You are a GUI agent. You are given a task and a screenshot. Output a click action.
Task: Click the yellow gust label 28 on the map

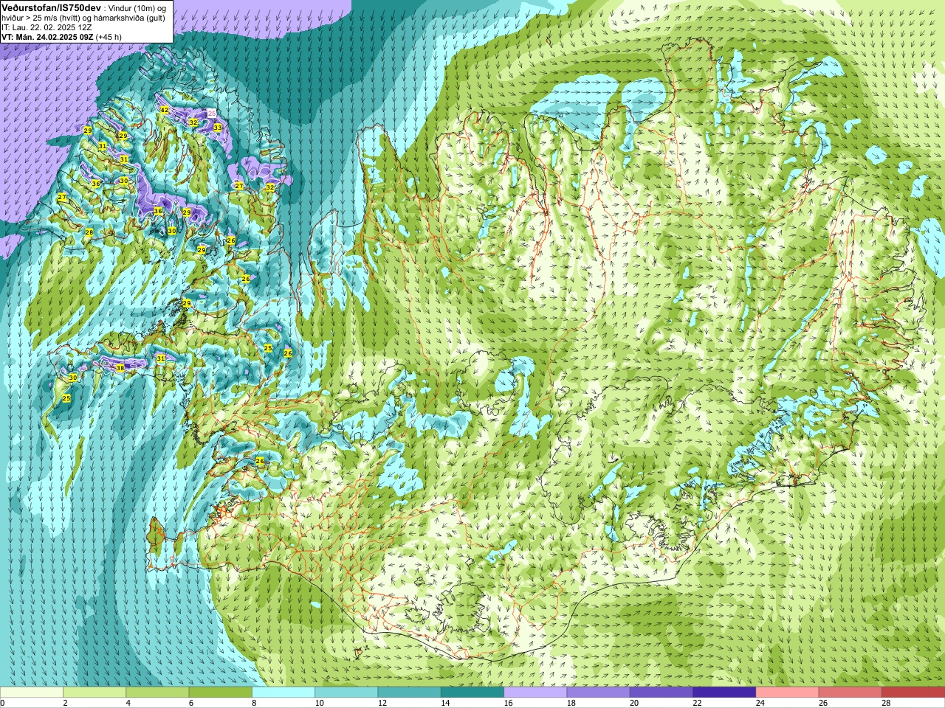(x=89, y=232)
